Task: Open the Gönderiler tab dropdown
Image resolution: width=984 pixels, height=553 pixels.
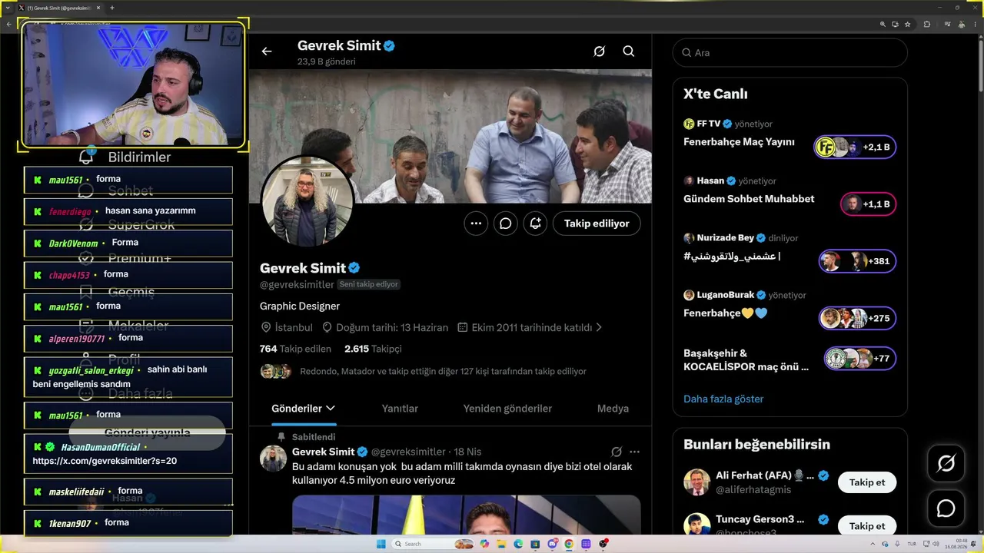Action: click(x=304, y=409)
